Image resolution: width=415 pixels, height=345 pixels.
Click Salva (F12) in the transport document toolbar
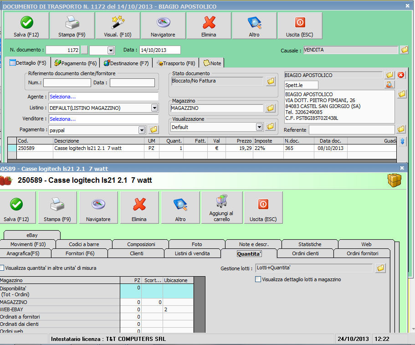coord(26,26)
